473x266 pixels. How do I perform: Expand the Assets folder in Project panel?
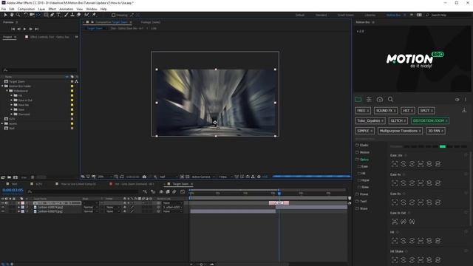pos(2,123)
